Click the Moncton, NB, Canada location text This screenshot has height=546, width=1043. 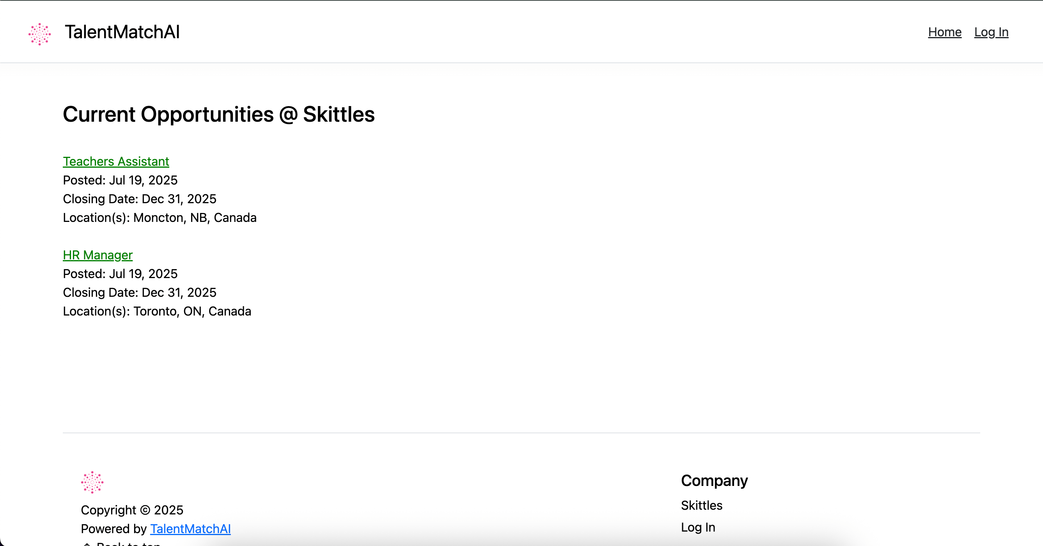pyautogui.click(x=160, y=217)
